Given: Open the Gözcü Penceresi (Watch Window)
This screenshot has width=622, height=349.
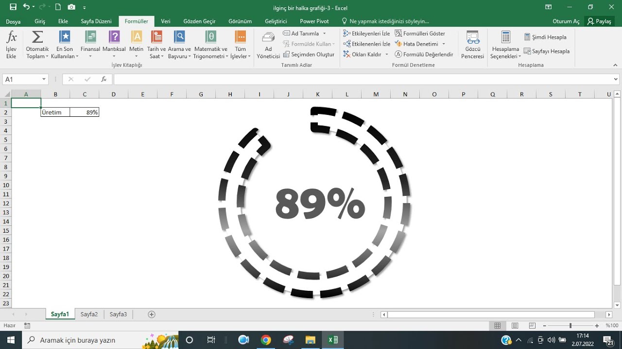Looking at the screenshot, I should tap(473, 45).
